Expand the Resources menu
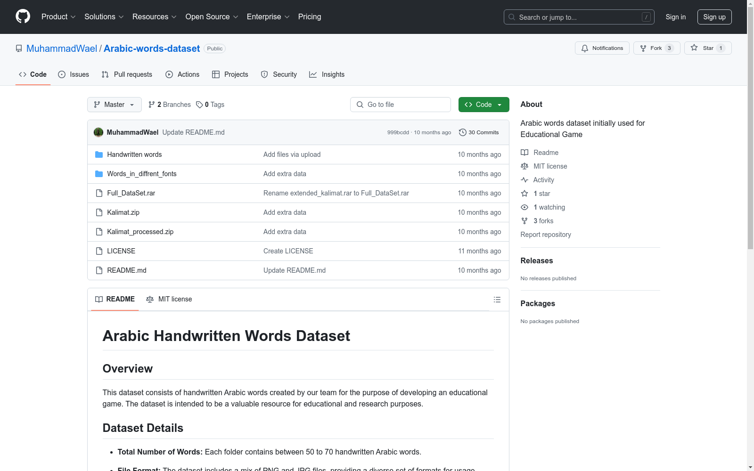Screen dimensions: 754x471 [x=155, y=17]
